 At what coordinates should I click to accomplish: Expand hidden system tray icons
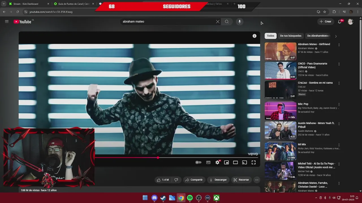coord(316,198)
